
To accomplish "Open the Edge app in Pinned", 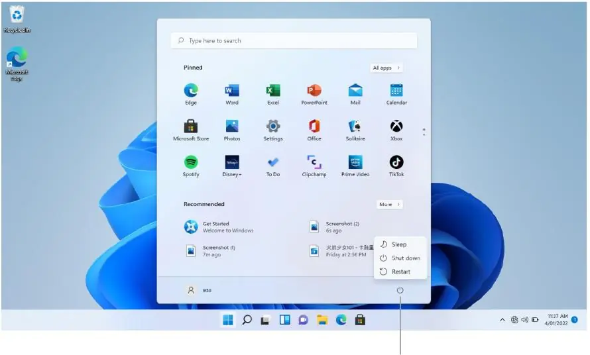I will [191, 94].
